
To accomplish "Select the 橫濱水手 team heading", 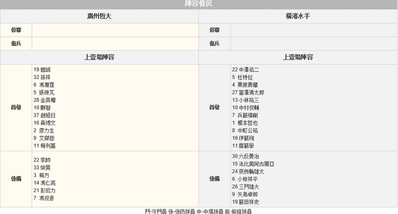I will (298, 16).
